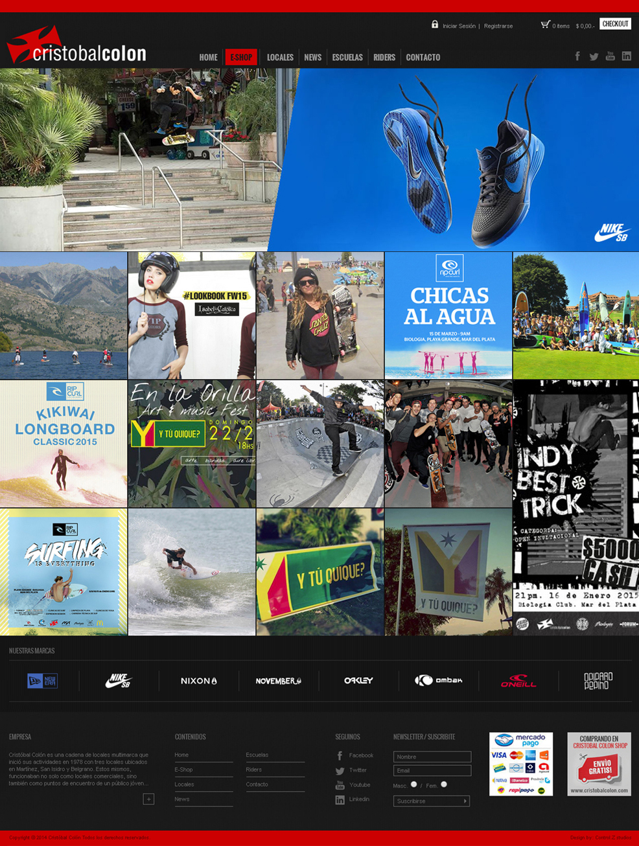This screenshot has width=639, height=846.
Task: Open the Kikiwai Longboard Classic 2015 tile
Action: 64,444
